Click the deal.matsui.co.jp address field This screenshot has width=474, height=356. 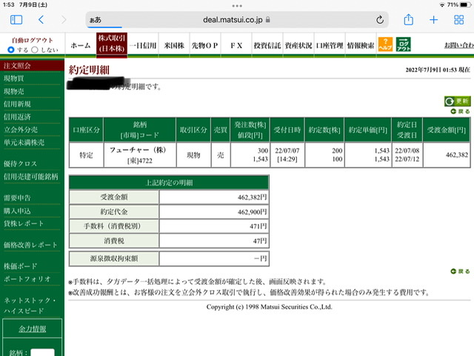pyautogui.click(x=237, y=20)
